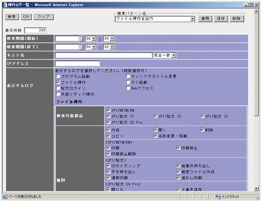Uncheck the 機密ファイル作成 checkbox
Viewport: 262px width, 202px height.
(178, 172)
